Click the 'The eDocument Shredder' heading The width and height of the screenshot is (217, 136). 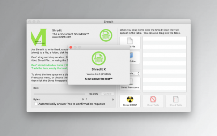pos(71,34)
